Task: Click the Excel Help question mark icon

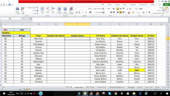Action: (10, 5)
